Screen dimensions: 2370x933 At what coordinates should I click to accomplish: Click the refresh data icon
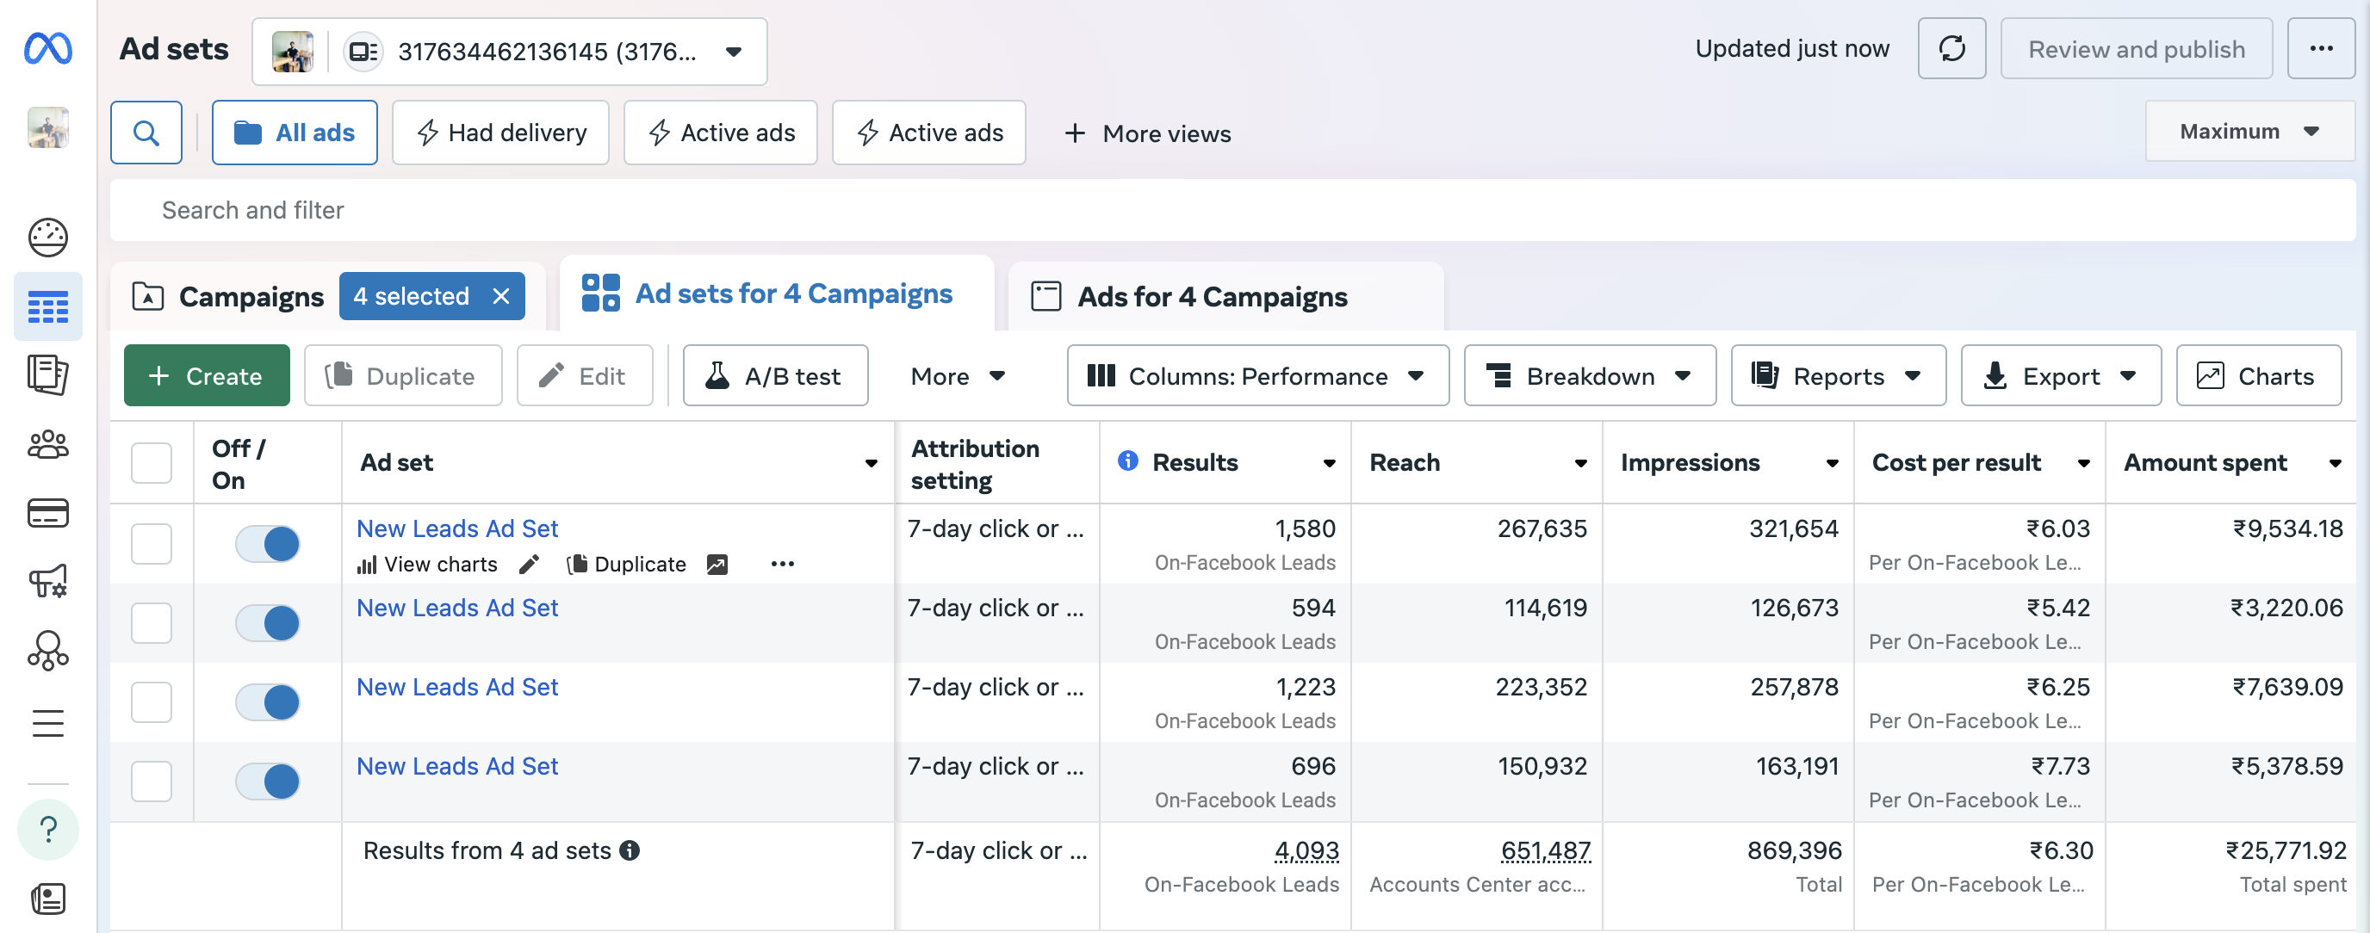1951,49
